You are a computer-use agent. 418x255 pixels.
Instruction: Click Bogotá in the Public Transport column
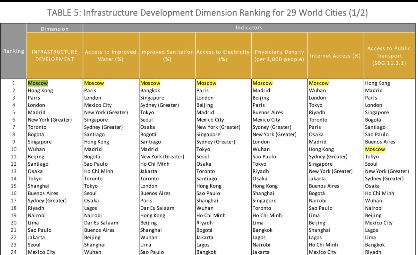tap(373, 120)
